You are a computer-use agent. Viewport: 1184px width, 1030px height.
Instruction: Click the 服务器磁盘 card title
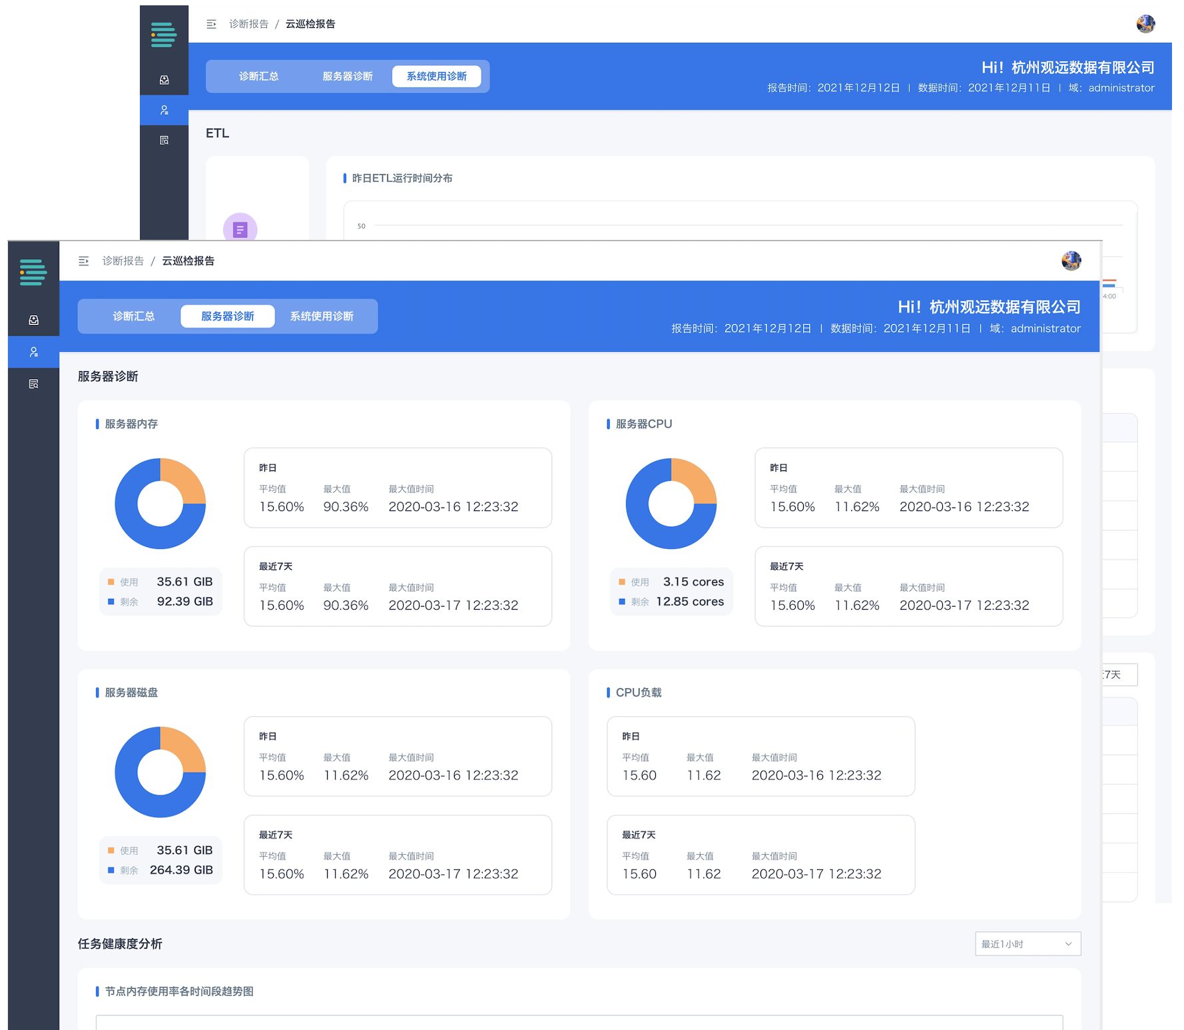click(x=131, y=692)
